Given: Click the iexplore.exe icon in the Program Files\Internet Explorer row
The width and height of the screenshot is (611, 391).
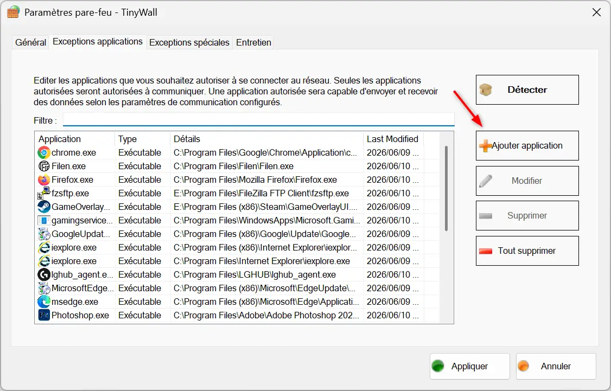Looking at the screenshot, I should 43,261.
